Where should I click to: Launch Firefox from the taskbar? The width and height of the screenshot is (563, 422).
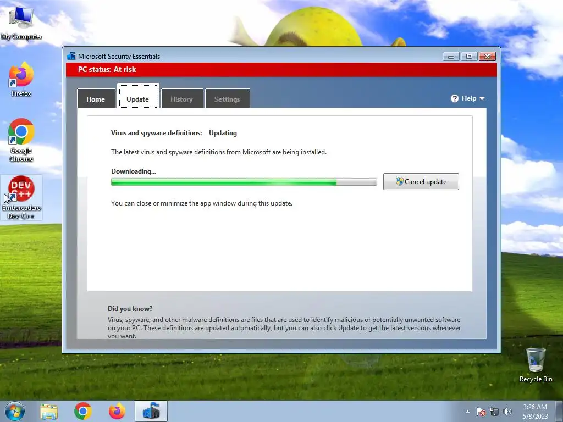(117, 411)
